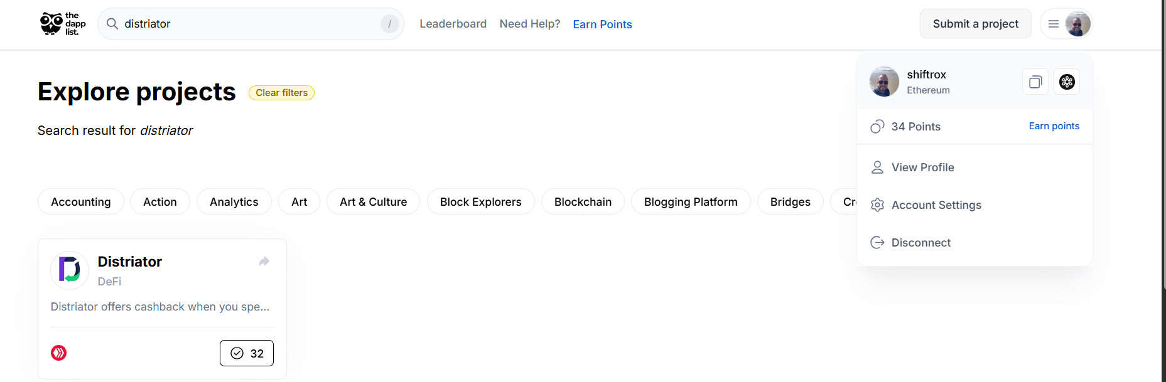
Task: Filter by Art & Culture category
Action: (374, 202)
